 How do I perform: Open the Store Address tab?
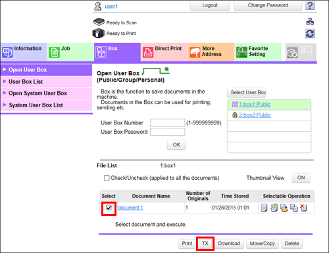pos(211,52)
